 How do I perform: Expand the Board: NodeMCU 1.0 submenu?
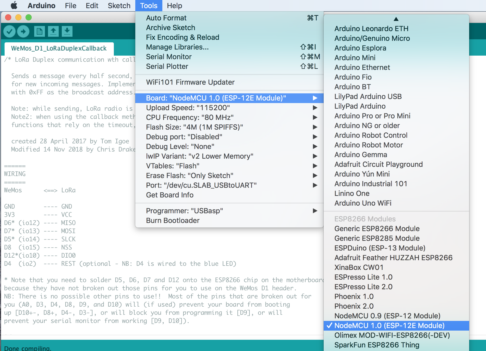(229, 98)
